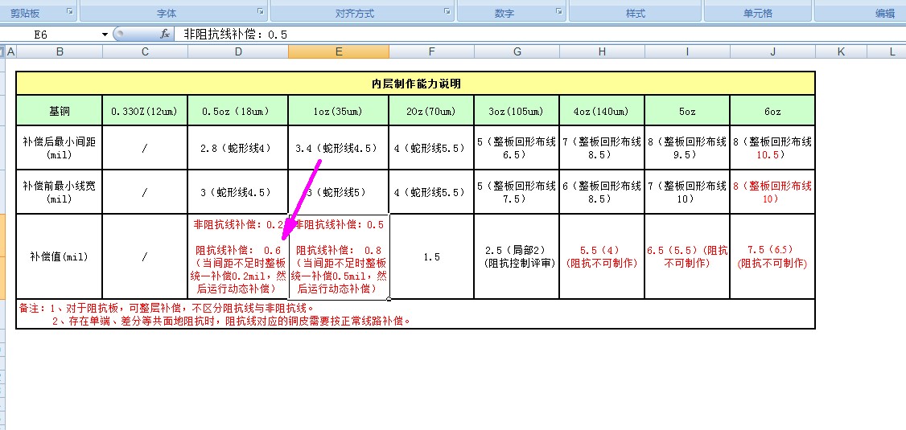Select cell with 非阻抗线补偿 0.2 text
This screenshot has width=906, height=430.
(238, 257)
